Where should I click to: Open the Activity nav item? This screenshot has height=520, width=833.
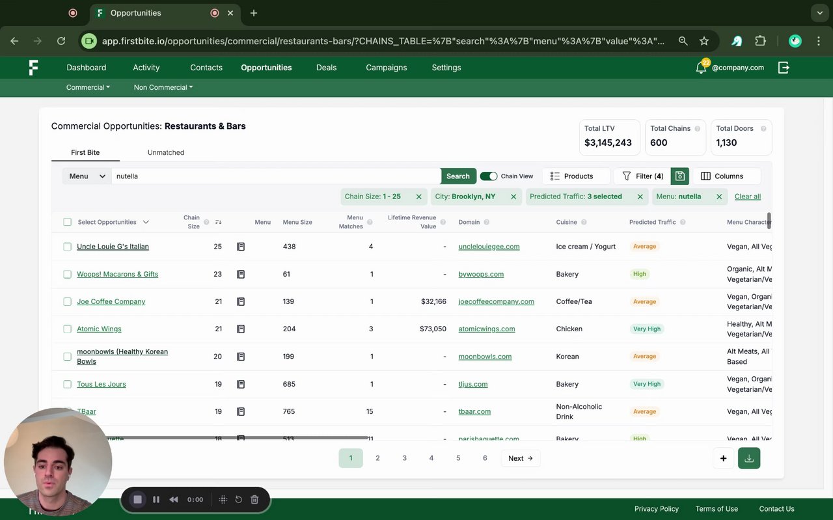(x=146, y=68)
